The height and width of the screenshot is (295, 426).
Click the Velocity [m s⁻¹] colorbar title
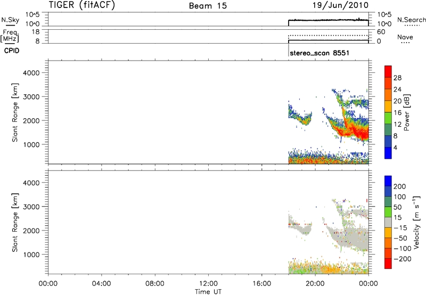416,222
